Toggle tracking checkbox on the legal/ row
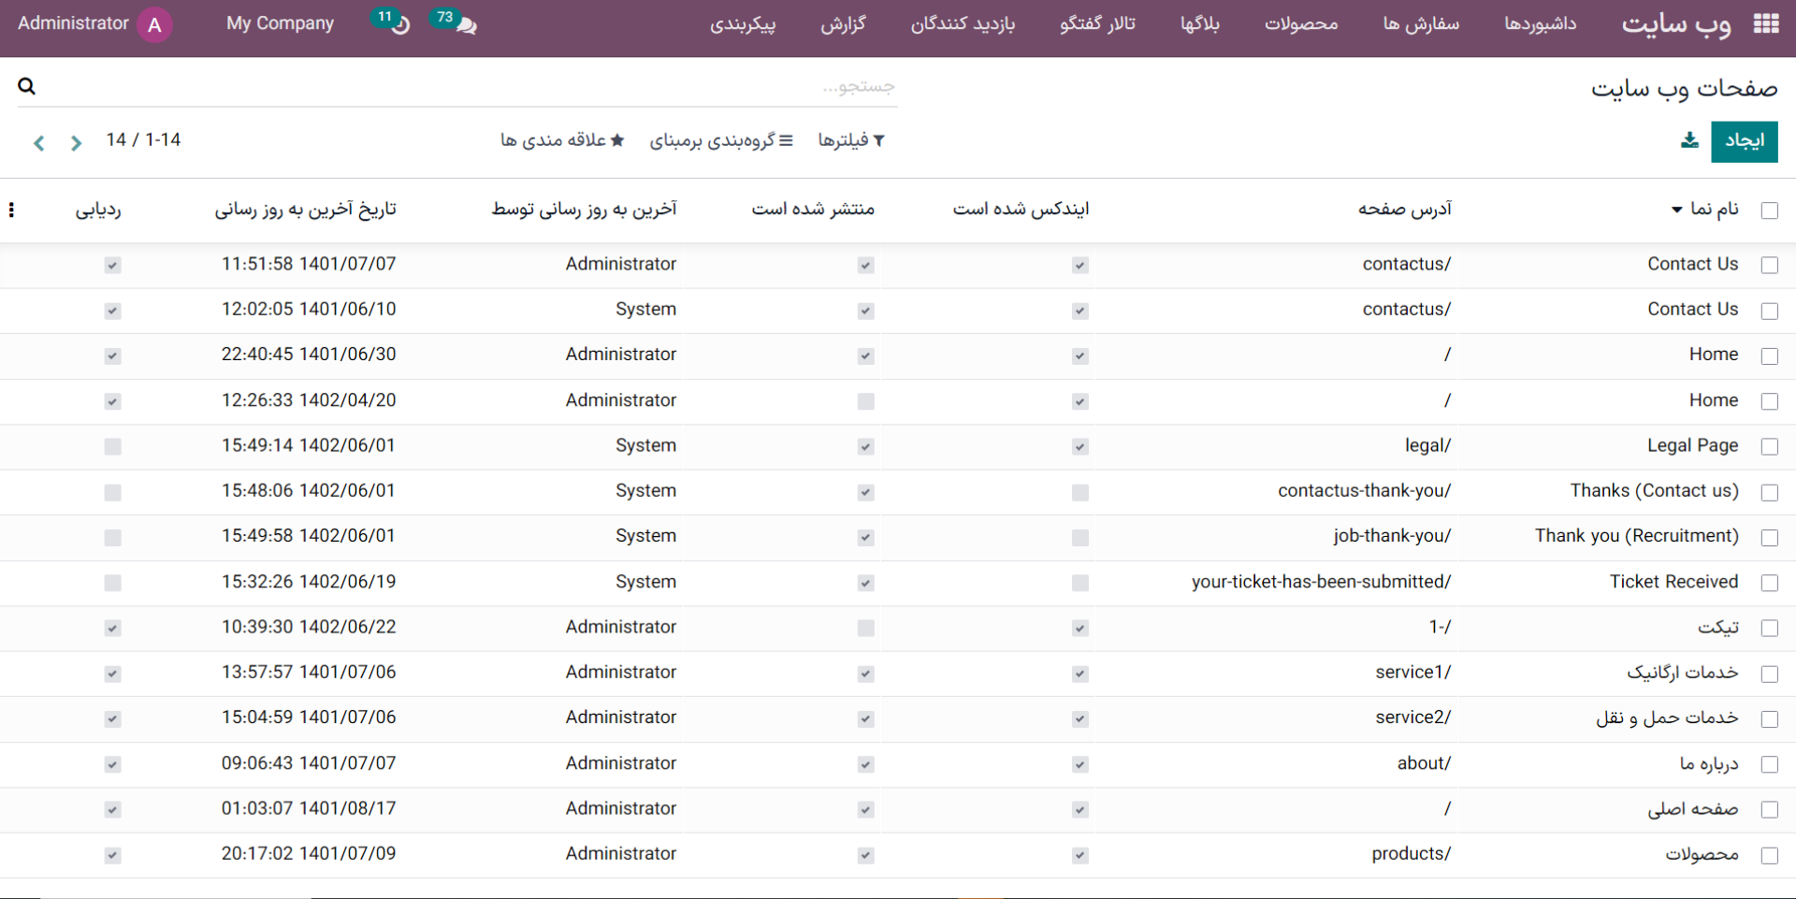 [x=112, y=446]
